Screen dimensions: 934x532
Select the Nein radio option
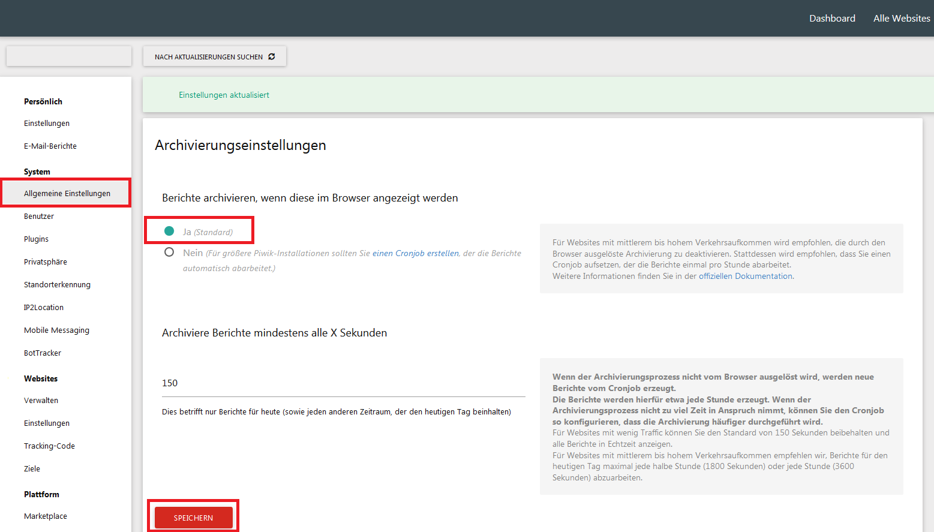pyautogui.click(x=169, y=253)
